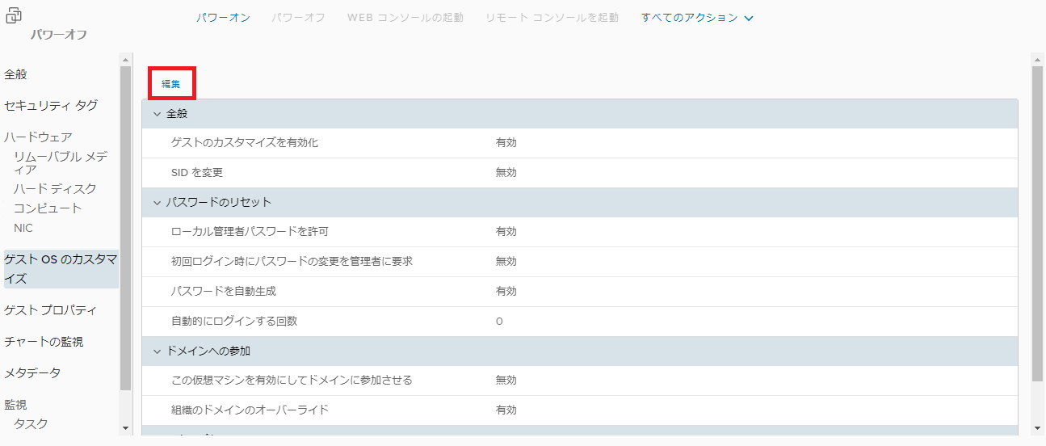Viewport: 1046px width, 446px height.
Task: Open the NIC sidebar entry
Action: click(23, 228)
